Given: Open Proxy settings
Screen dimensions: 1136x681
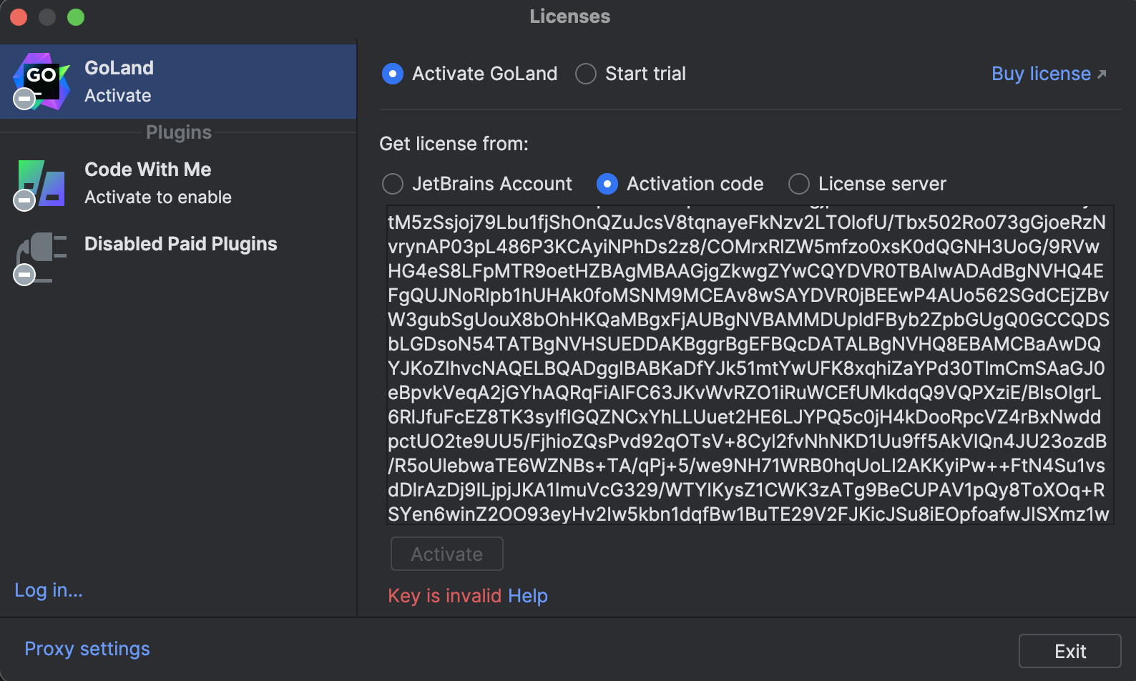Looking at the screenshot, I should pos(87,649).
